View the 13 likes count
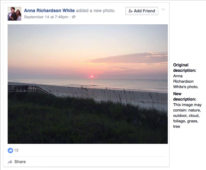The width and height of the screenshot is (206, 170). [16, 150]
